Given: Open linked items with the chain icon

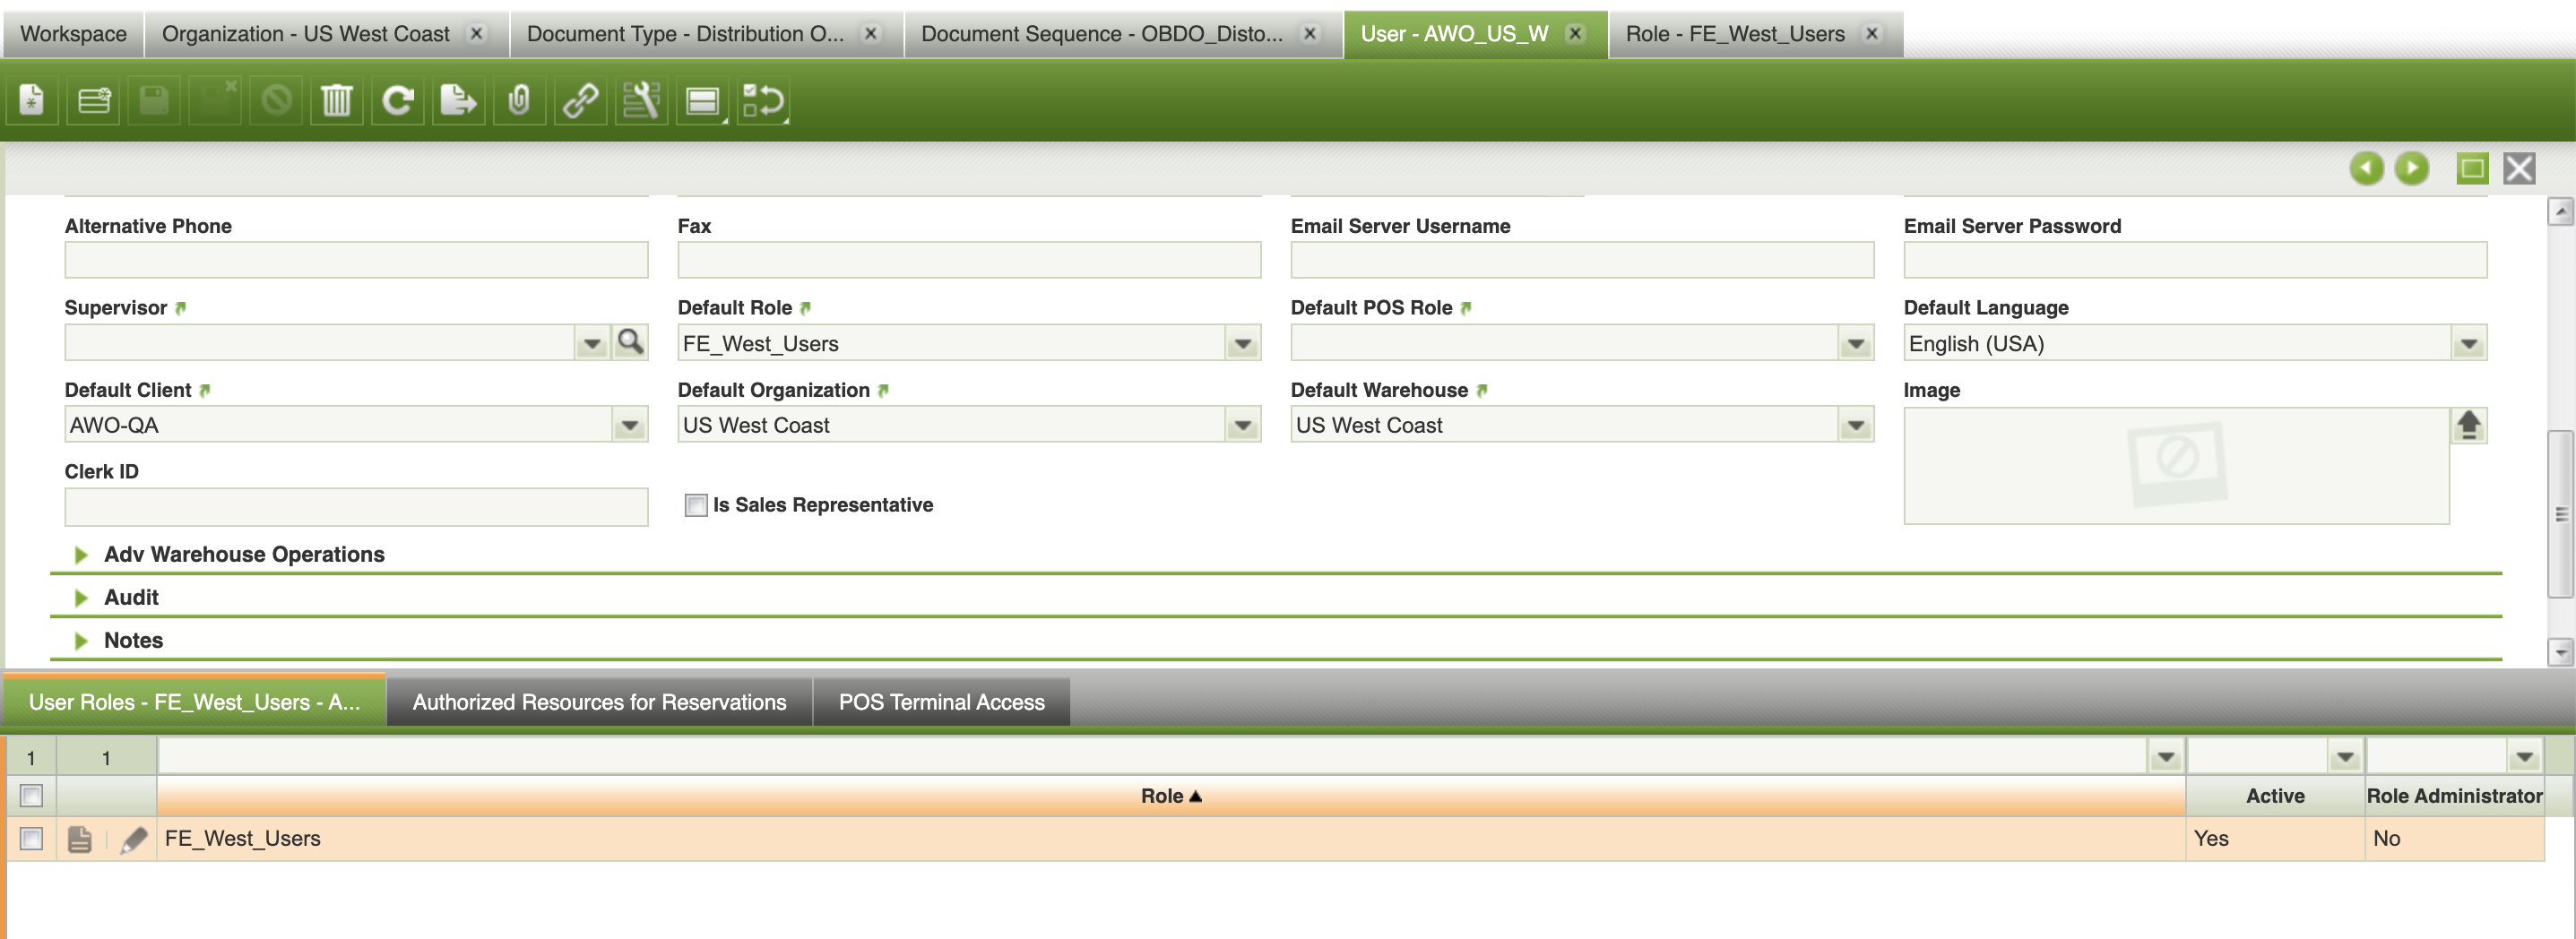Looking at the screenshot, I should (581, 100).
